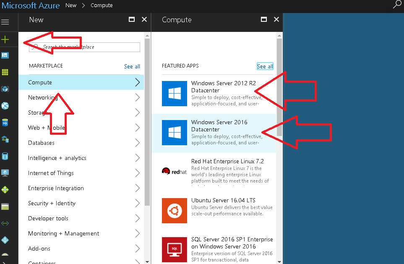Click the SQL Server 2016 red logo tile
404x264 pixels.
(x=175, y=250)
